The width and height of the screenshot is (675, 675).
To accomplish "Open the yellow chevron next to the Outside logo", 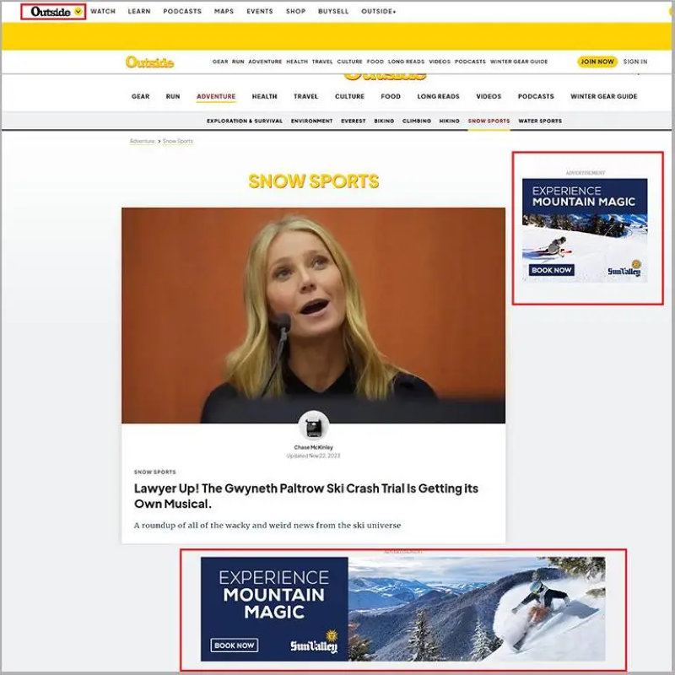I will point(78,11).
